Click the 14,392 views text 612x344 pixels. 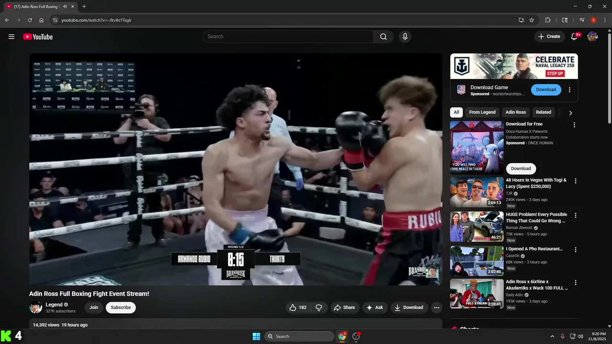(46, 325)
